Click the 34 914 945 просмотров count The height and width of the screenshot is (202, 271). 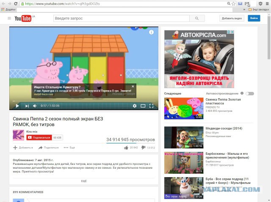point(130,140)
